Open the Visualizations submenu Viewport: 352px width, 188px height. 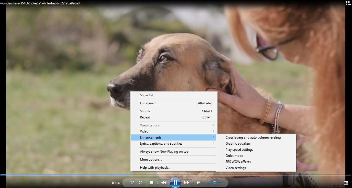[150, 125]
